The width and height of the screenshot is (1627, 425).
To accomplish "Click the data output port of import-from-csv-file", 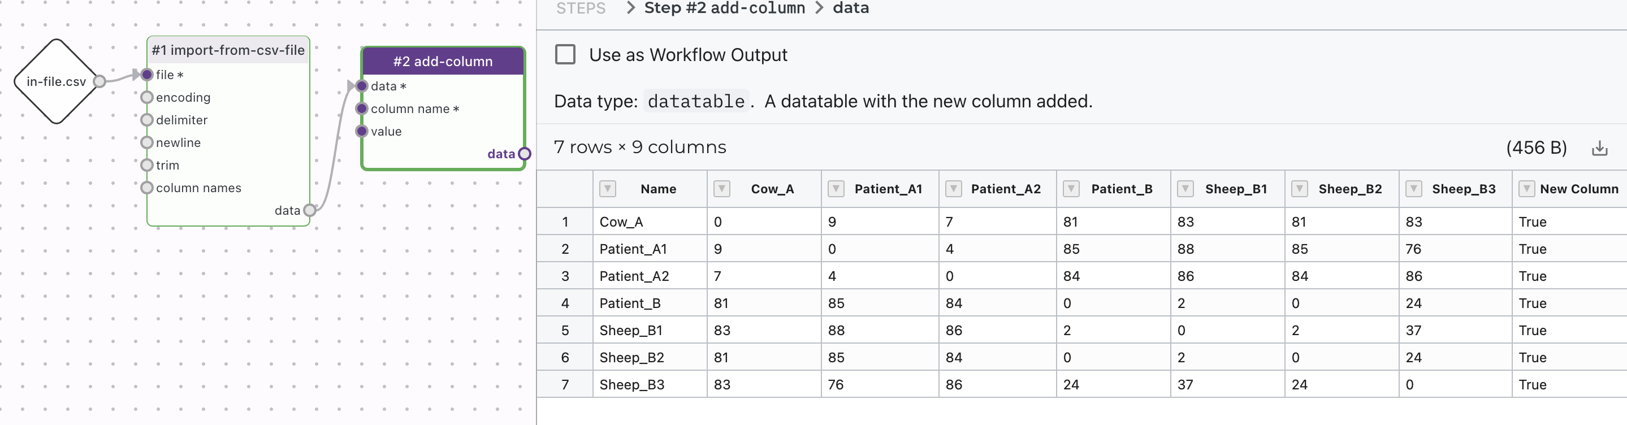I will pyautogui.click(x=309, y=210).
